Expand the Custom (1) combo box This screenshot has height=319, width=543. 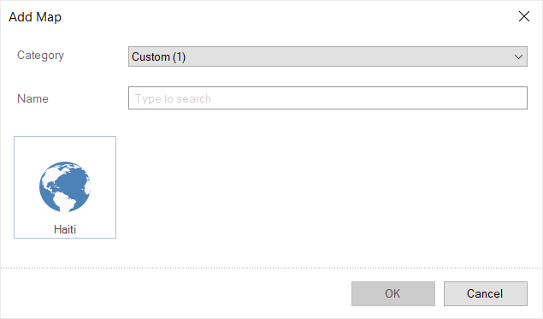click(328, 56)
